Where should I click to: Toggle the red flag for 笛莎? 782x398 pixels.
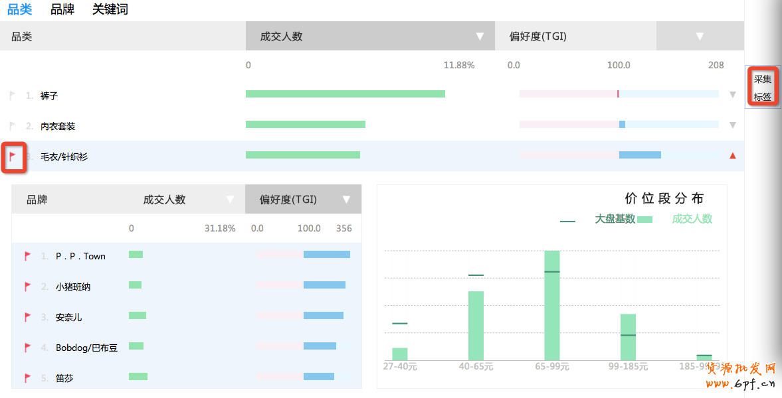click(28, 378)
